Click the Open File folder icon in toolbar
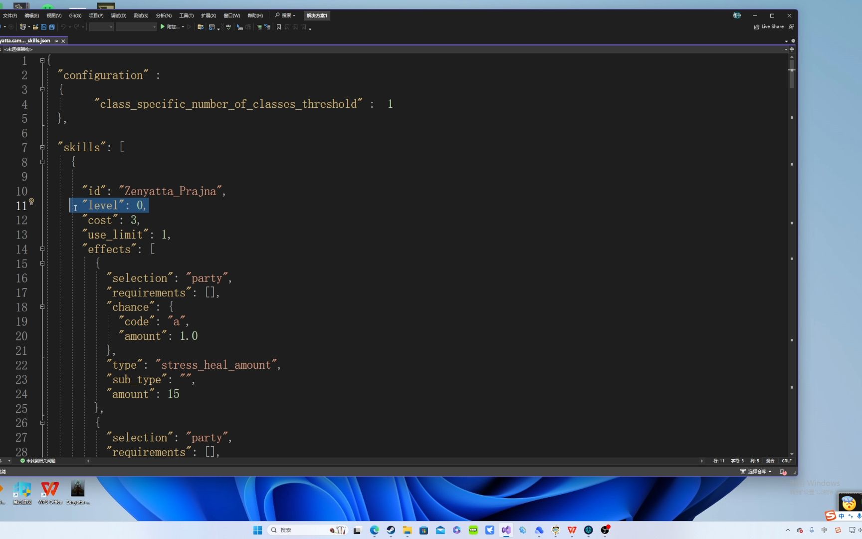The image size is (862, 539). coord(35,27)
